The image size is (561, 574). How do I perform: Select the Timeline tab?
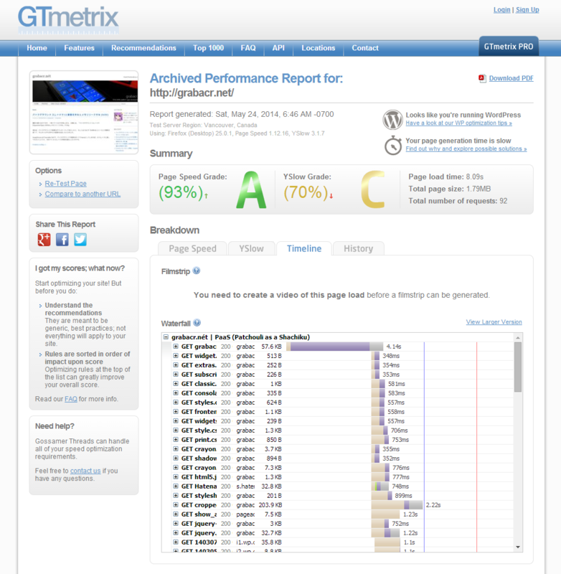(x=304, y=248)
